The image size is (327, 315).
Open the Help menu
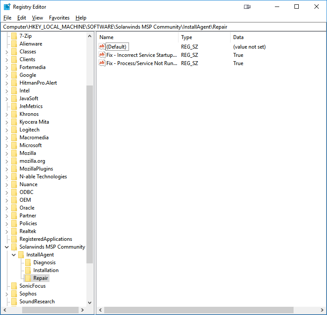click(x=81, y=18)
